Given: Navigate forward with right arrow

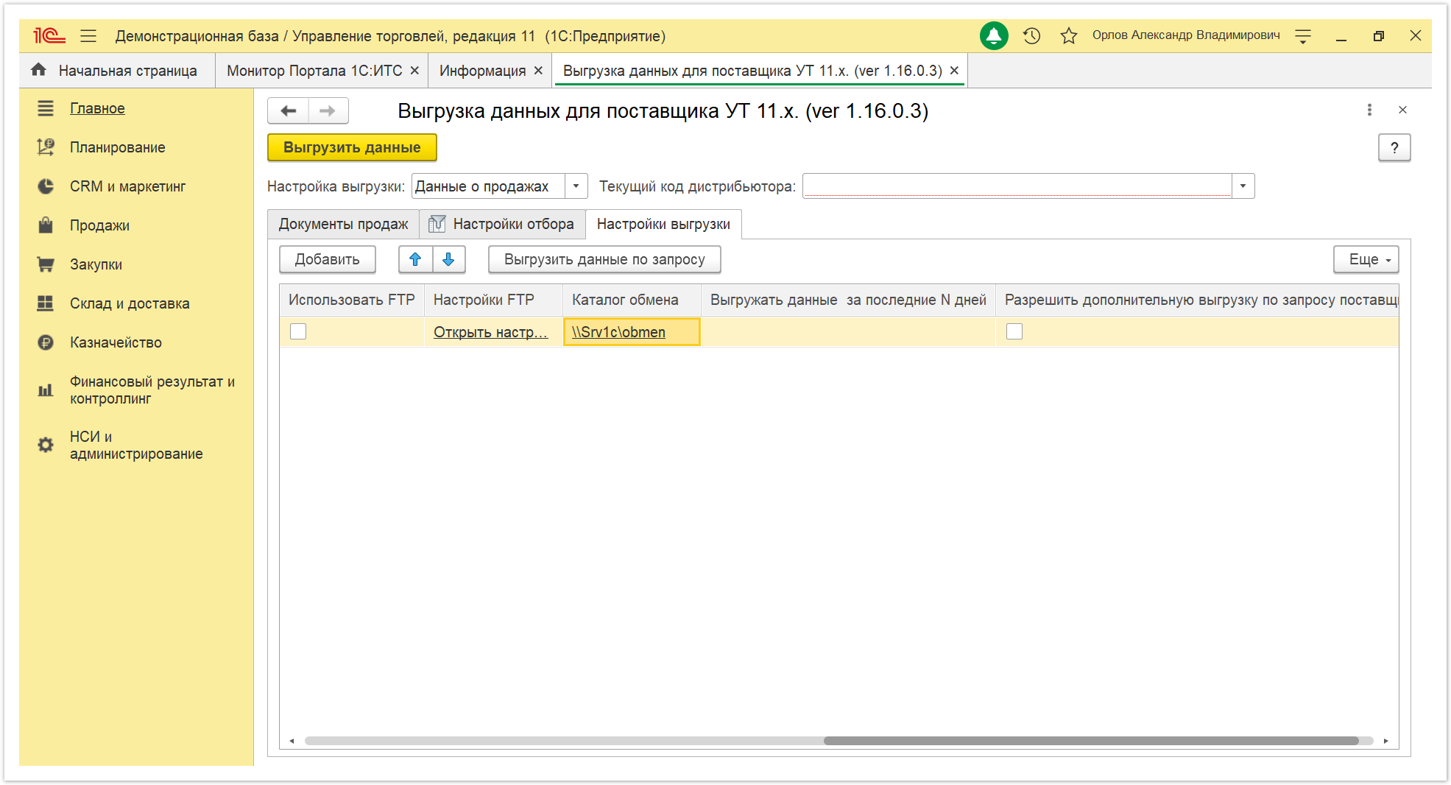Looking at the screenshot, I should point(328,110).
